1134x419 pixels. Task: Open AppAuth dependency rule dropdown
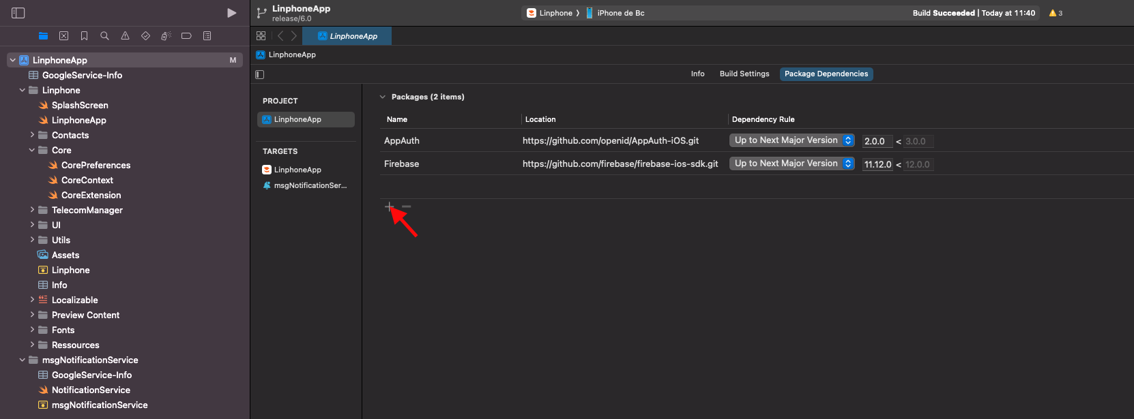pos(791,140)
